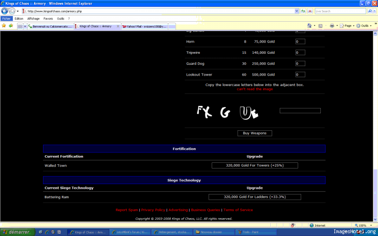Screen dimensions: 378x236
Task: Open the ? help menu
Action: [69, 18]
